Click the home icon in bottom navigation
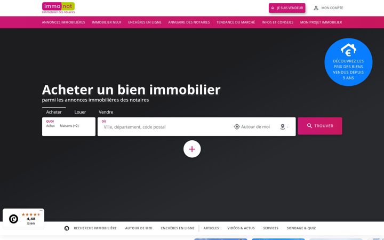 (67, 228)
